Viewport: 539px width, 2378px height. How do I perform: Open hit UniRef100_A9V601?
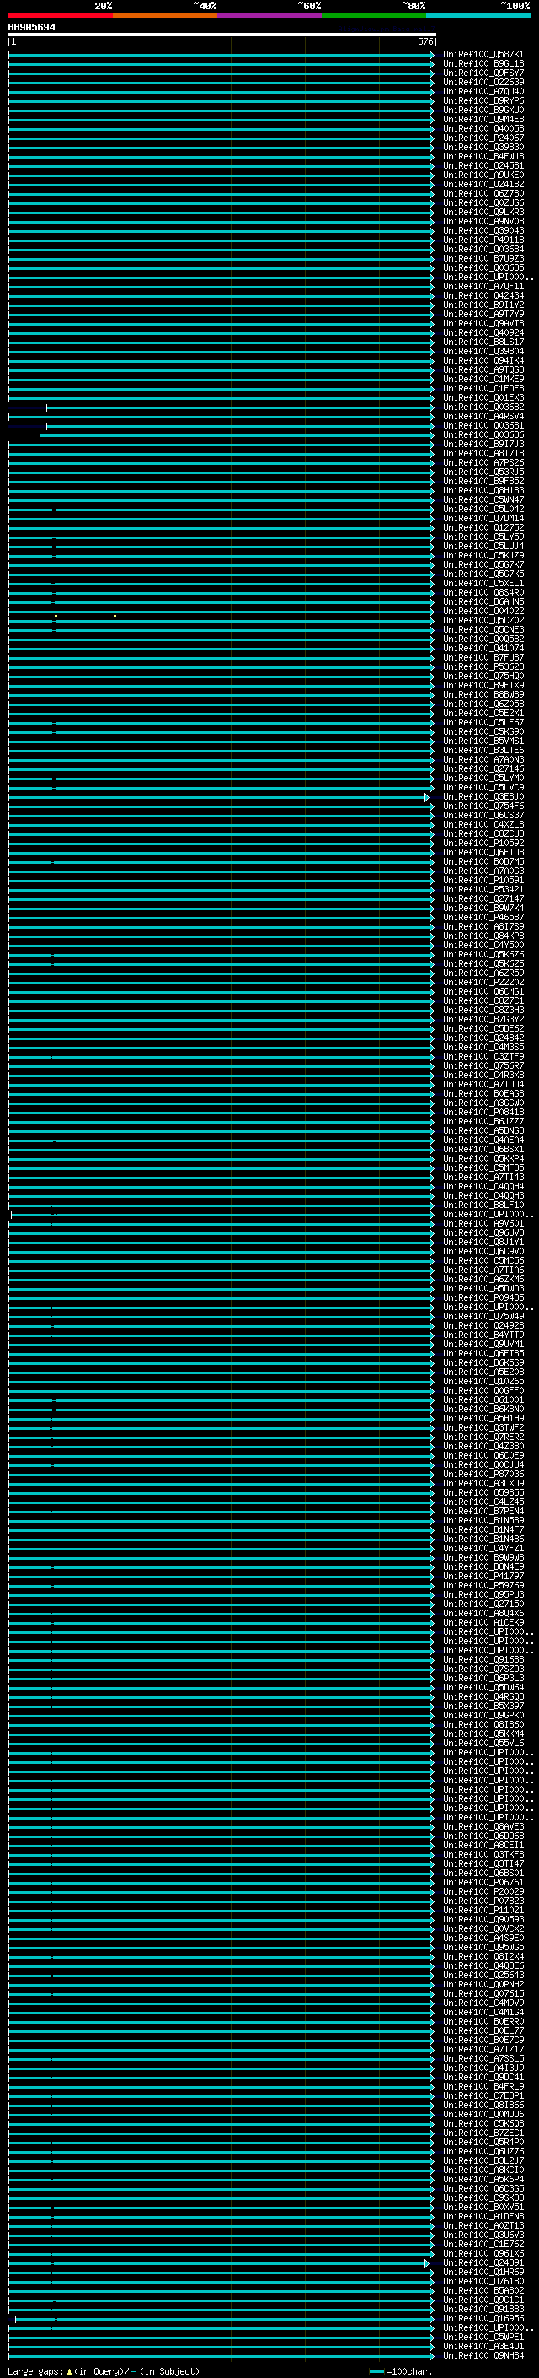pos(483,1224)
